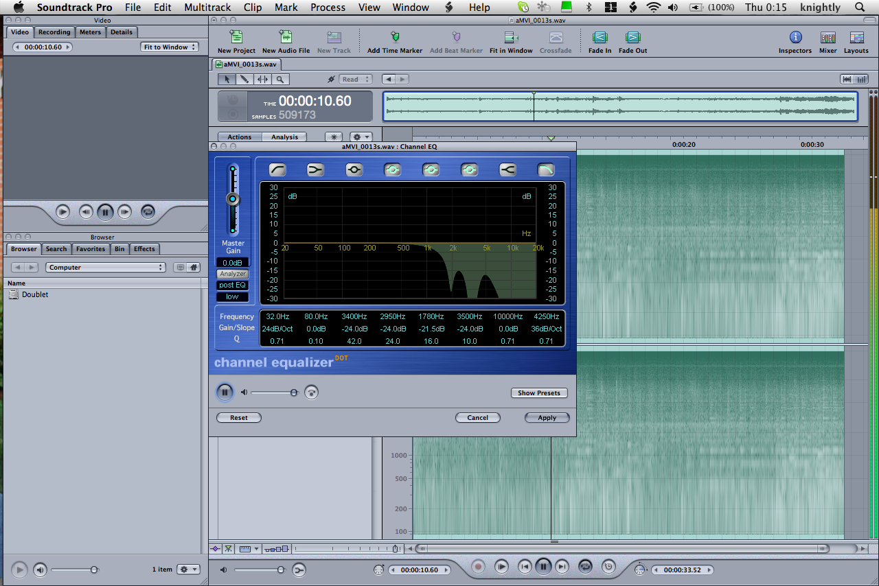Switch to the Analysis tab
Screen dimensions: 879x586
coord(284,137)
